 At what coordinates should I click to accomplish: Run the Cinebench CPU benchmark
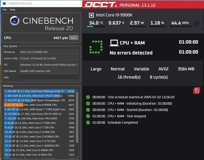coord(74,38)
